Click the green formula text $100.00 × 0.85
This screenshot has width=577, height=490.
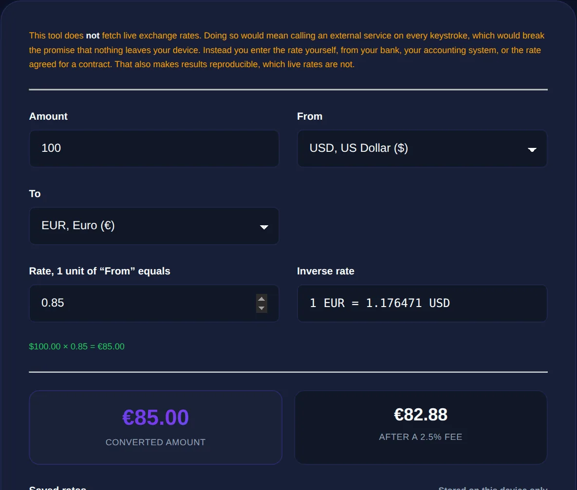click(x=76, y=346)
